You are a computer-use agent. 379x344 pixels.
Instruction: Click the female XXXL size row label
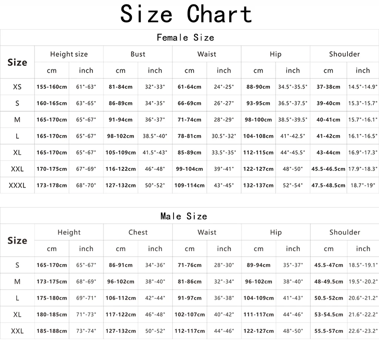17,185
